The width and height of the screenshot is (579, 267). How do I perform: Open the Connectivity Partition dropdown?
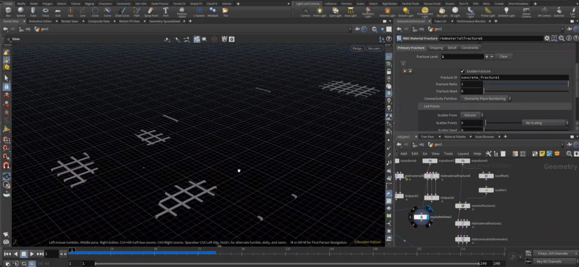[486, 98]
